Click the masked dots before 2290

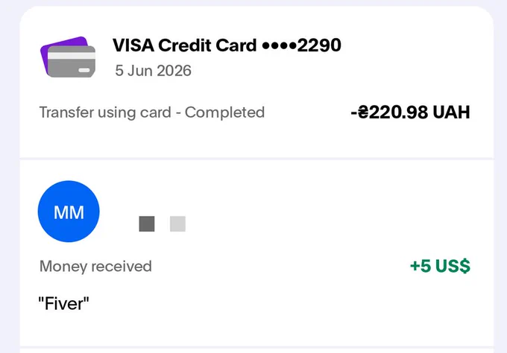pyautogui.click(x=279, y=46)
